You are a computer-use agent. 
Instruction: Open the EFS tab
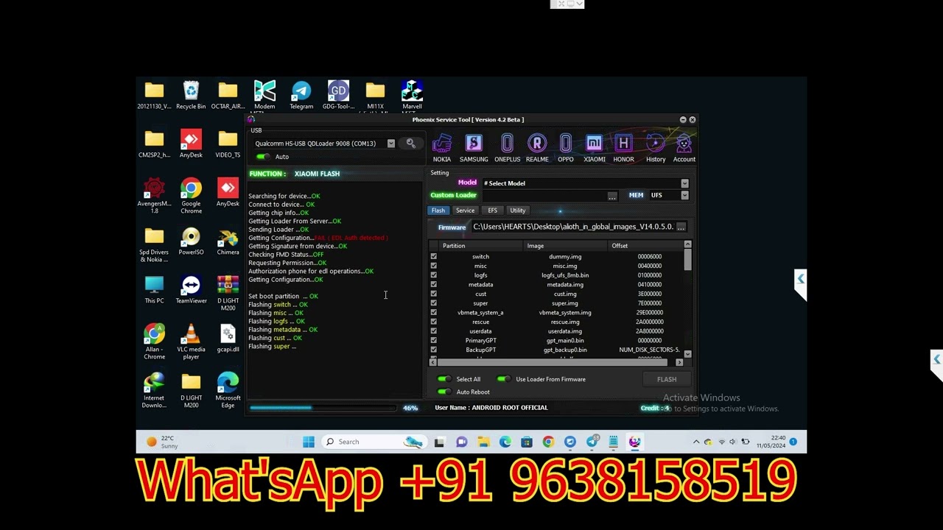[x=492, y=210]
